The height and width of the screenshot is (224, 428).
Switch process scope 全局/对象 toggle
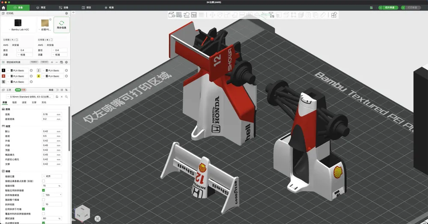coord(21,90)
